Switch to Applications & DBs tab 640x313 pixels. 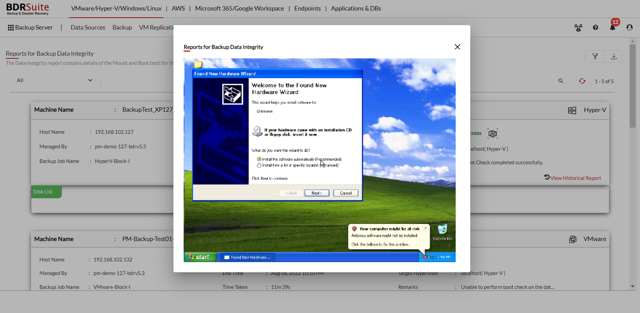tap(356, 8)
